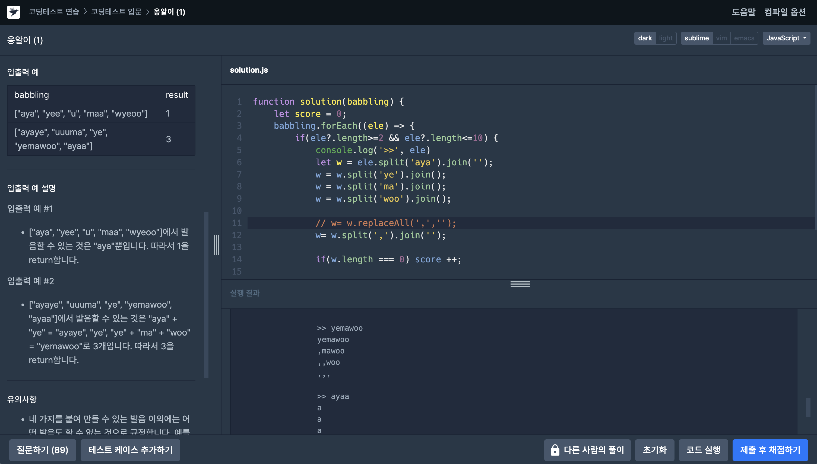Screen dimensions: 817x464
Task: Click the solution.js file tab
Action: 249,70
